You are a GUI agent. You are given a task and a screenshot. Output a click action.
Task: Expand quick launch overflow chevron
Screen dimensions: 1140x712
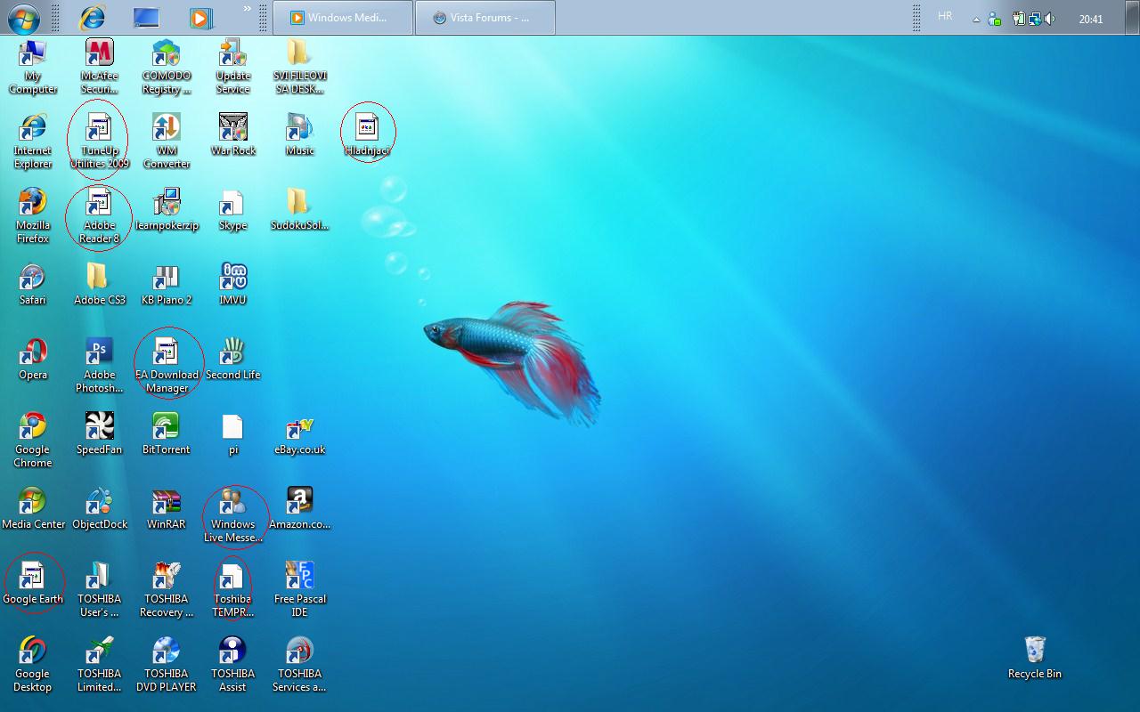(x=247, y=9)
